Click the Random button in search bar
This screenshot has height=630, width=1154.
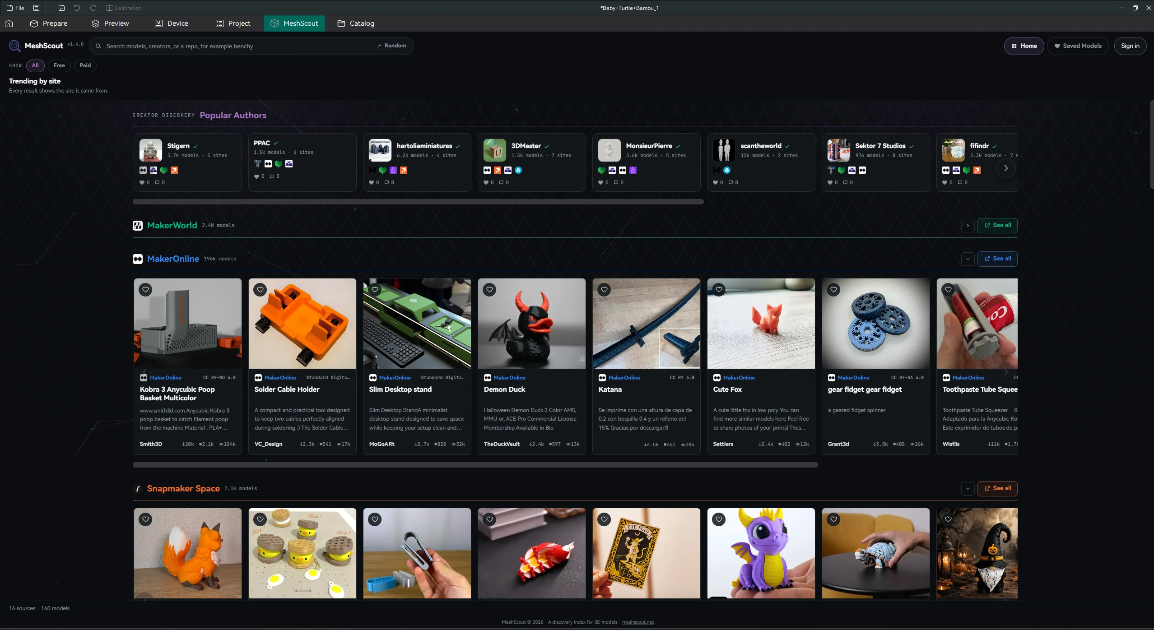[391, 46]
